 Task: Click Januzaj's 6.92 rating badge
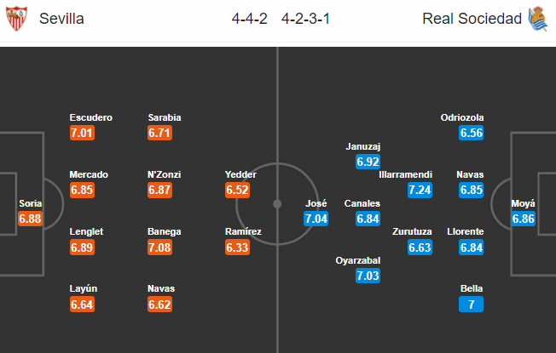[x=368, y=160]
